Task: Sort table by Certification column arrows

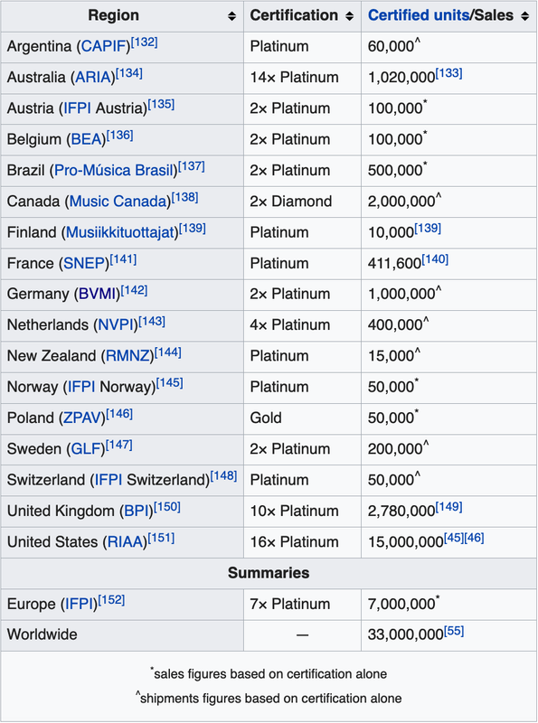Action: [350, 16]
